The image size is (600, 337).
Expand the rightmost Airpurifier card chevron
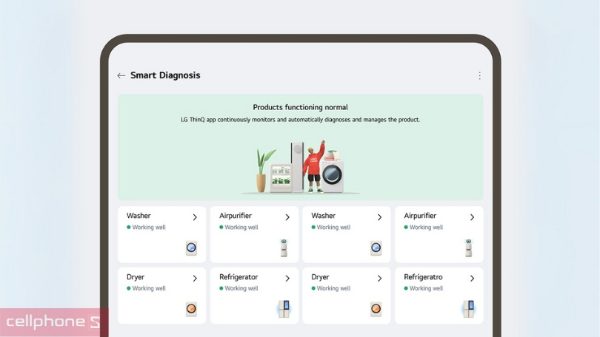(x=472, y=217)
